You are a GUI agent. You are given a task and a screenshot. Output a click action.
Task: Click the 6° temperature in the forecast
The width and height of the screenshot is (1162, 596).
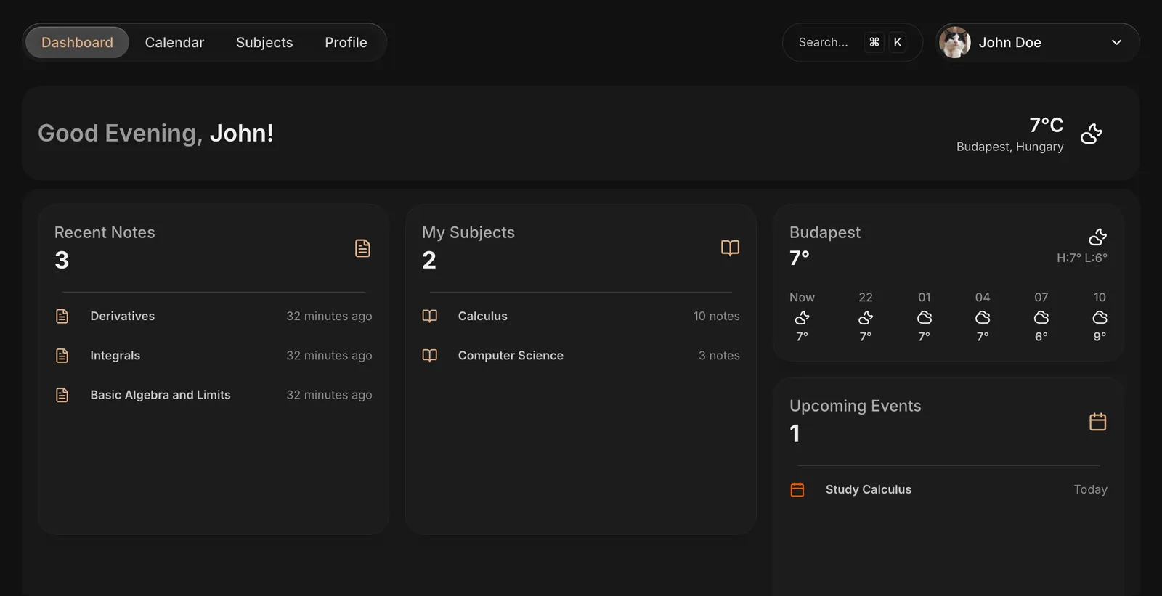click(x=1041, y=337)
